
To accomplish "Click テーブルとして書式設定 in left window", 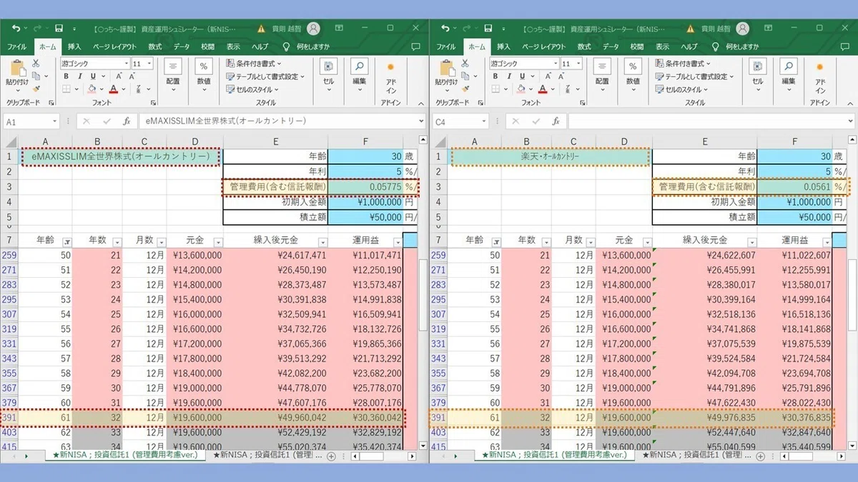I will coord(266,76).
